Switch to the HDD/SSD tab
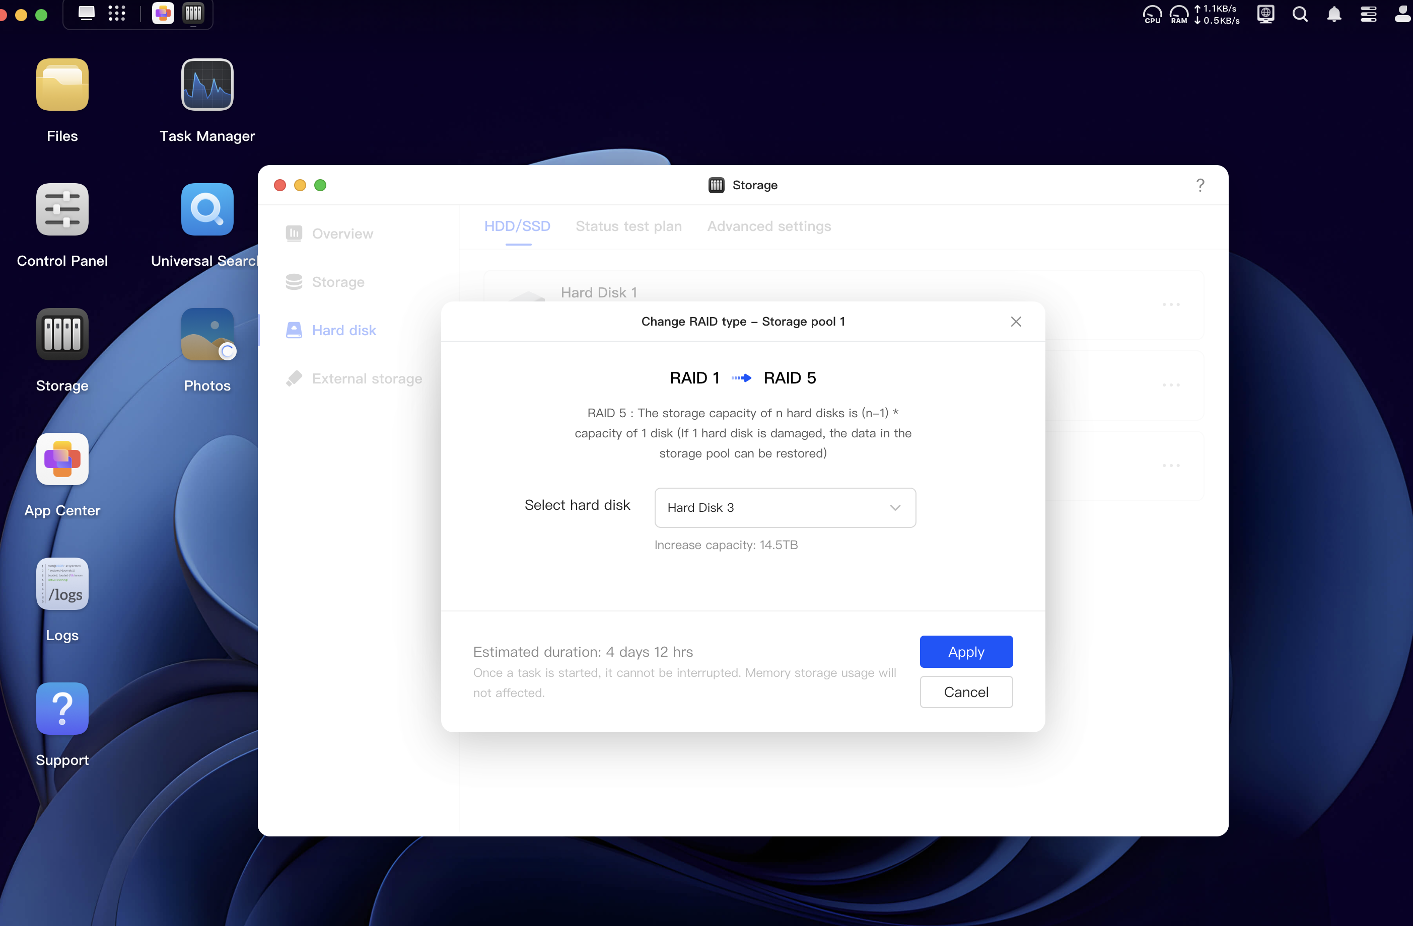 (x=517, y=226)
